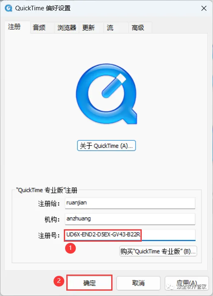213x296 pixels.
Task: Click the 注册给 field containing ruanjian
Action: (x=130, y=203)
